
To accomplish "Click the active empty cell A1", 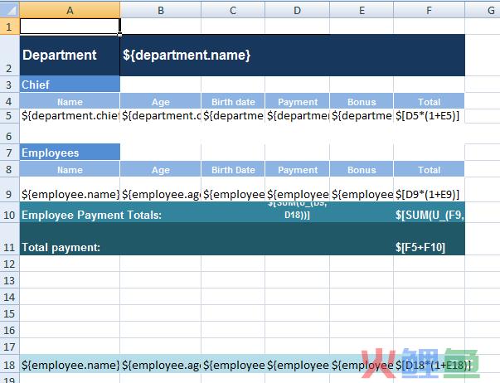I will tap(70, 27).
